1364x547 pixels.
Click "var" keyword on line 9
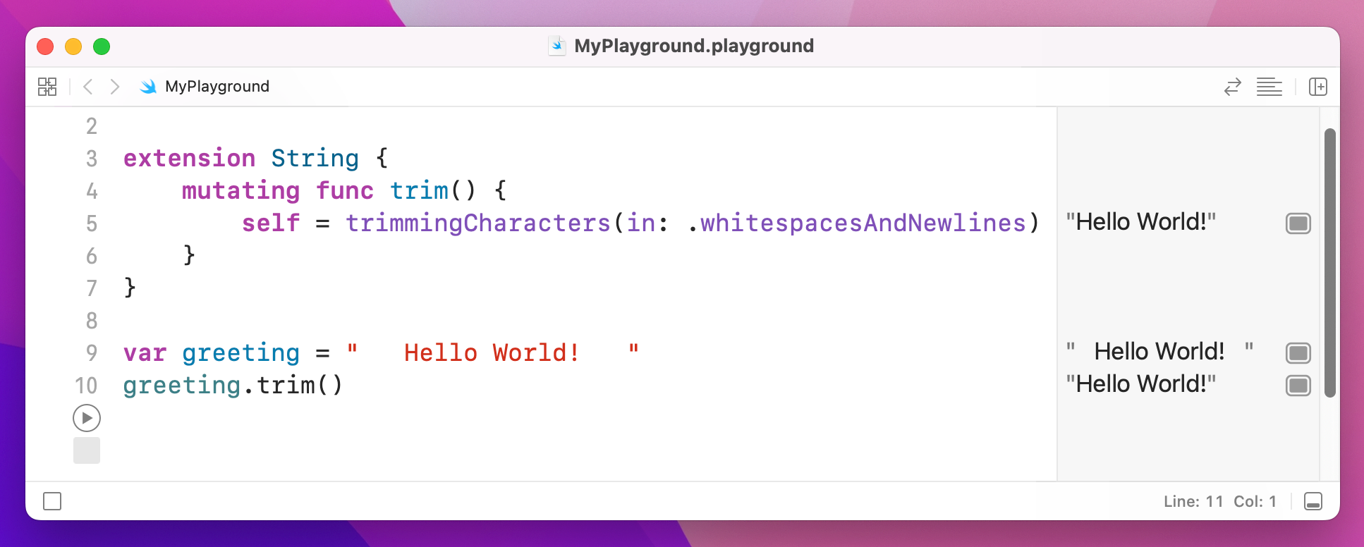tap(145, 352)
